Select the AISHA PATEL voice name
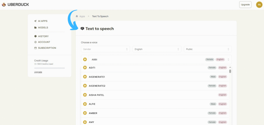The width and height of the screenshot is (264, 125). click(96, 95)
